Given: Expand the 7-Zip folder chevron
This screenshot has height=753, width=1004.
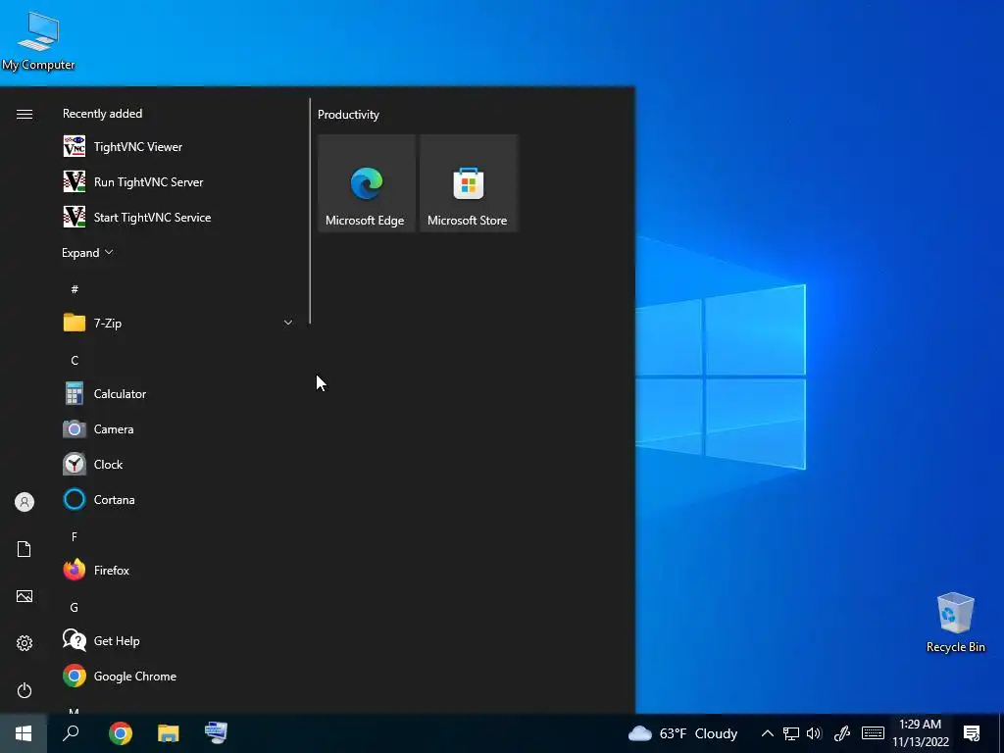Looking at the screenshot, I should point(288,323).
